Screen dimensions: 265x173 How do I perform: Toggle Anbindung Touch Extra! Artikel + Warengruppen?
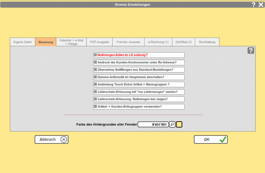[95, 85]
